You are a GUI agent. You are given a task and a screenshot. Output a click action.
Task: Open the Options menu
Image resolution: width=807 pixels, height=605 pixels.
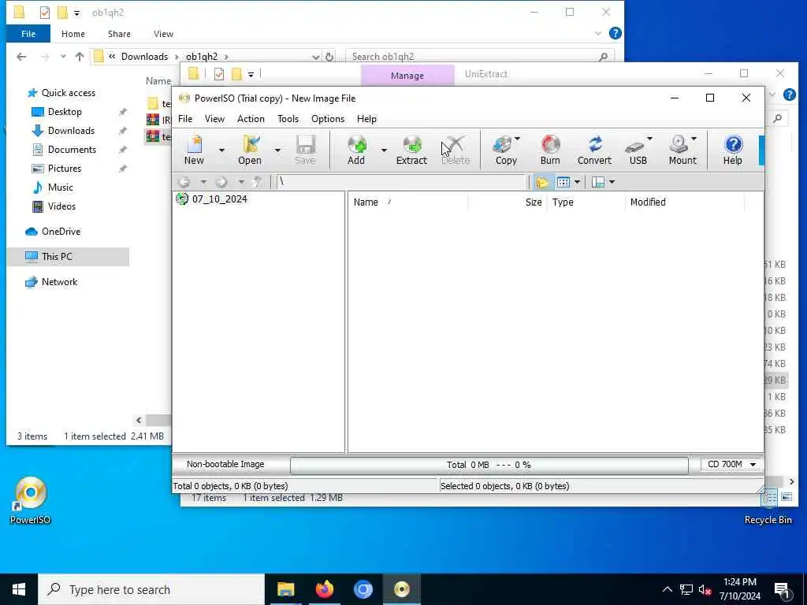[x=328, y=119]
